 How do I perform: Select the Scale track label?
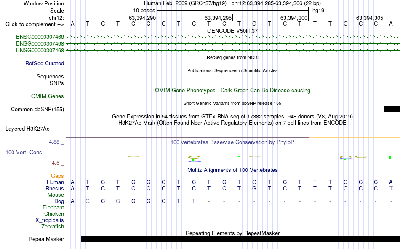click(x=57, y=11)
